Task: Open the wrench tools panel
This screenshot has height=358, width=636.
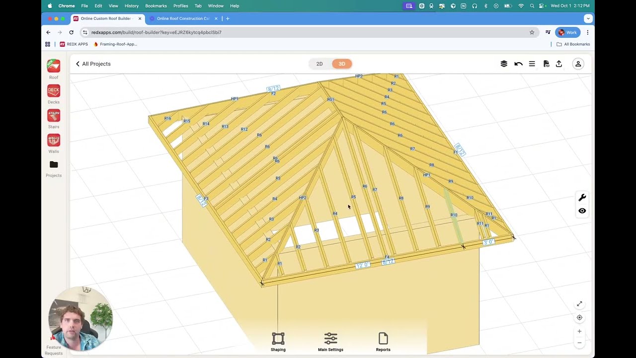Action: 582,197
